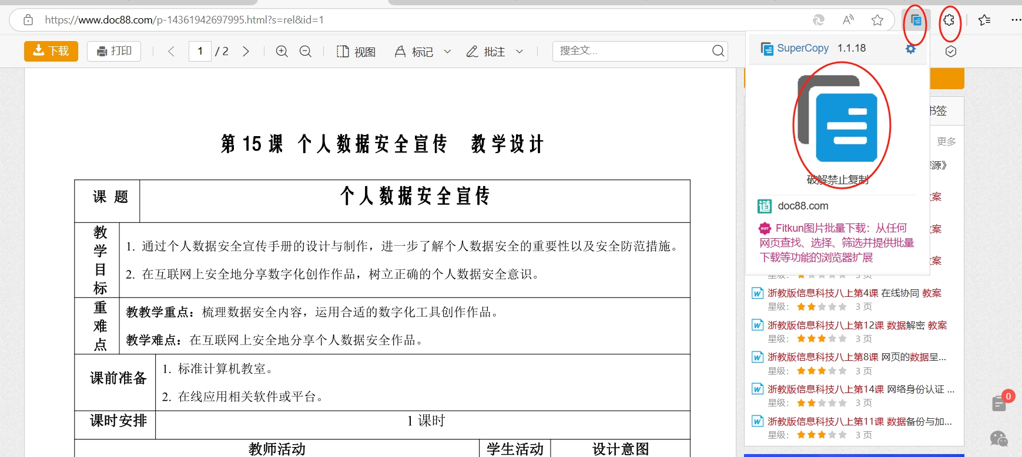Expand the 批注 dropdown arrow
Screen dimensions: 1022x457
click(520, 52)
